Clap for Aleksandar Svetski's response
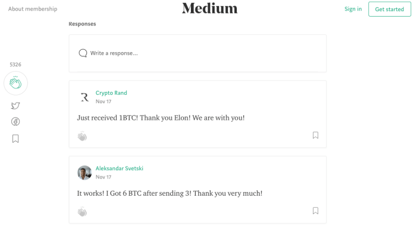Screen dimensions: 414x229 click(82, 212)
